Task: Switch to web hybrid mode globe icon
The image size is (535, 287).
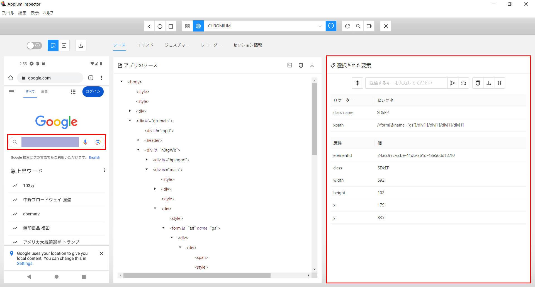Action: pyautogui.click(x=198, y=26)
